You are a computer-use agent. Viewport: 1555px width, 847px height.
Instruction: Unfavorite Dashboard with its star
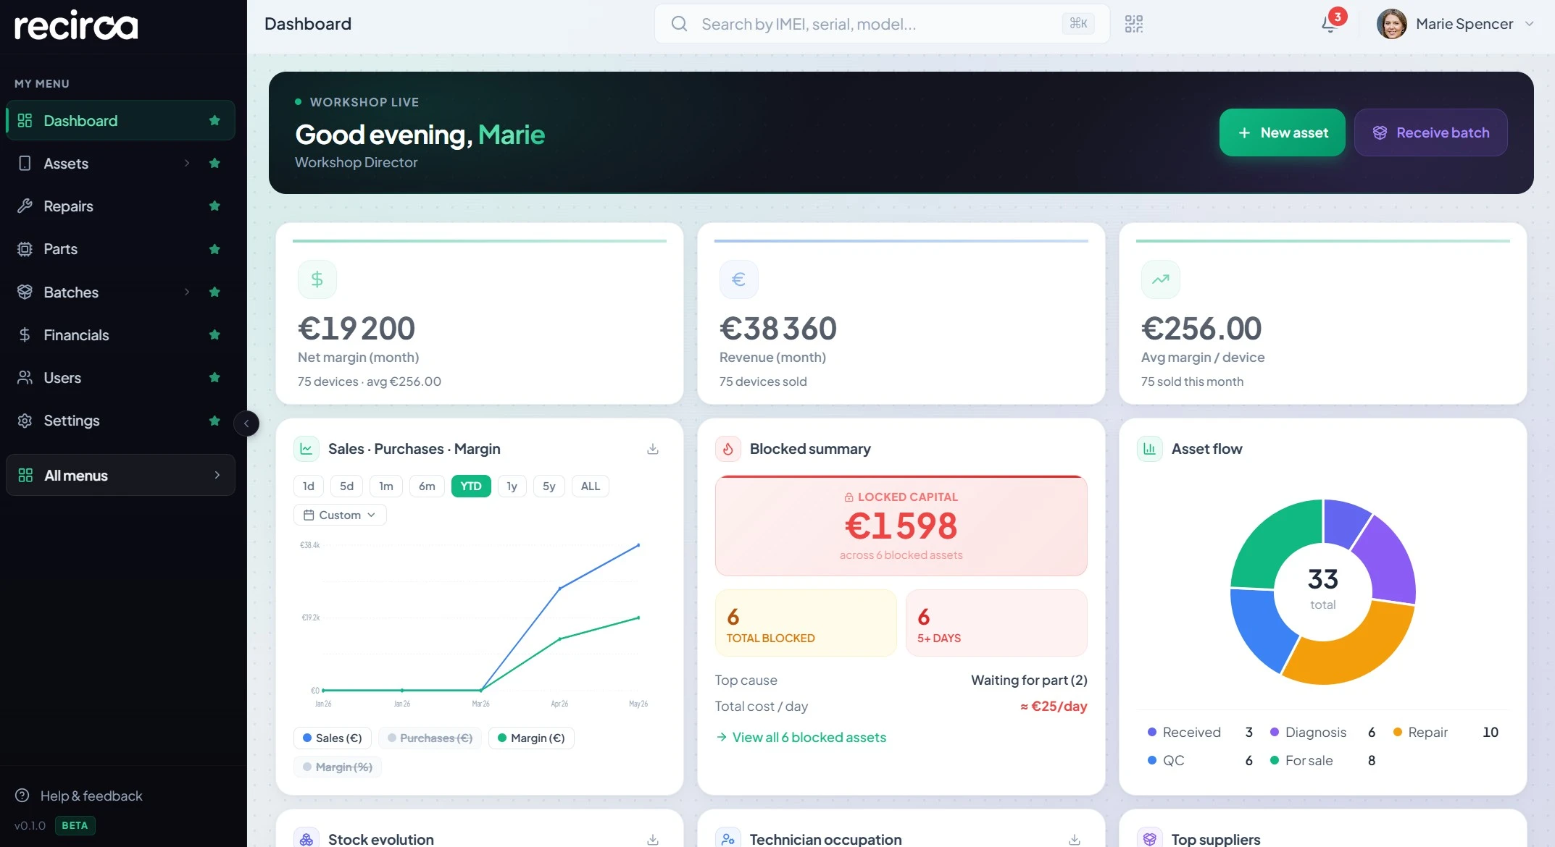point(214,120)
